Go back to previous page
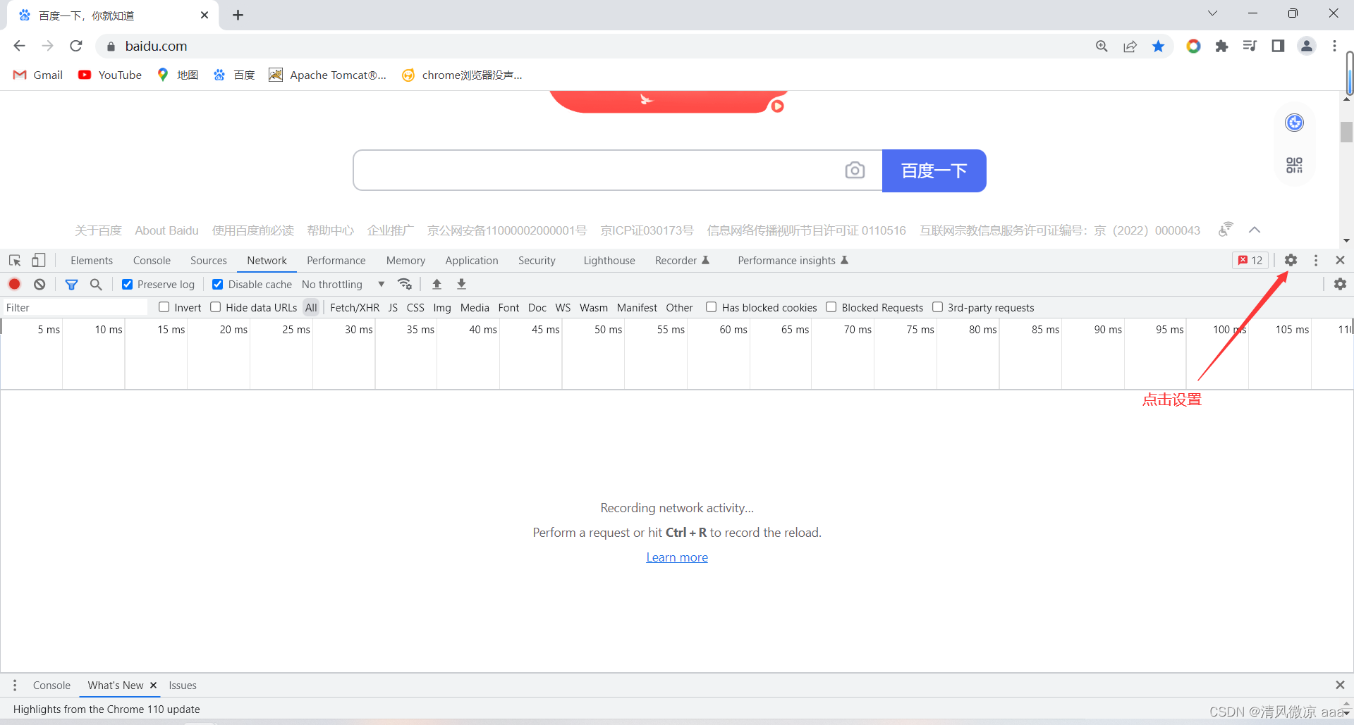This screenshot has width=1354, height=725. [x=19, y=46]
